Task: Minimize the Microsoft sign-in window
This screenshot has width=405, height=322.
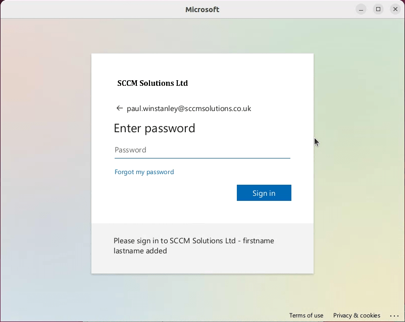Action: click(361, 9)
